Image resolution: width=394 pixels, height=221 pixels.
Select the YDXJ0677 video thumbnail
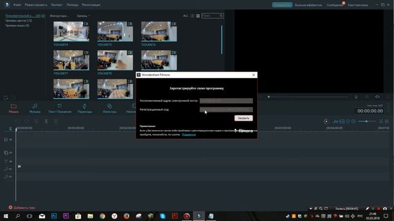pos(71,60)
